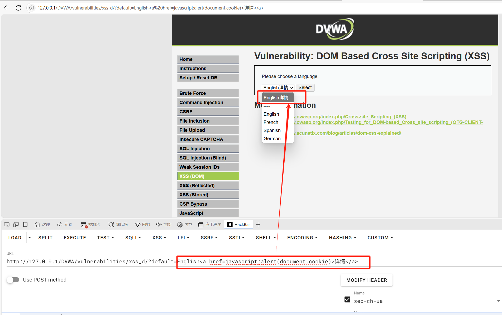The image size is (502, 315).
Task: Go to CSP Bypass page
Action: click(208, 204)
